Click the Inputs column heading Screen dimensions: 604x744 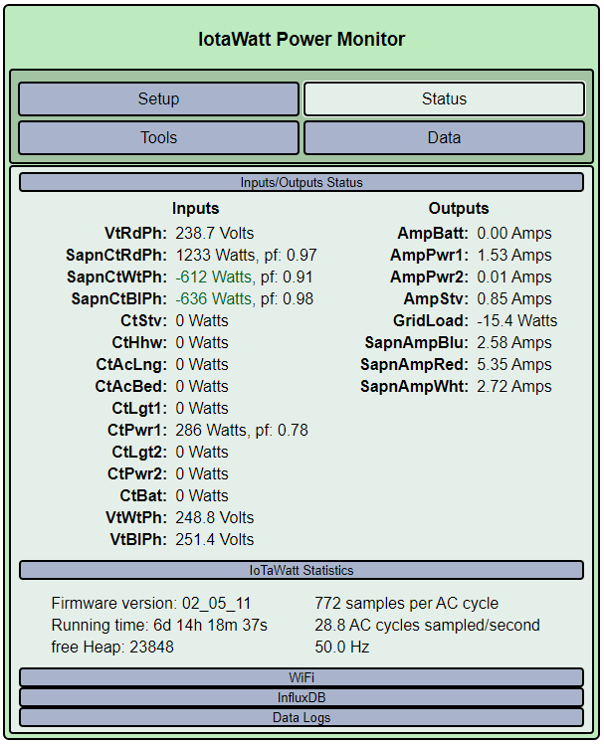click(x=195, y=208)
